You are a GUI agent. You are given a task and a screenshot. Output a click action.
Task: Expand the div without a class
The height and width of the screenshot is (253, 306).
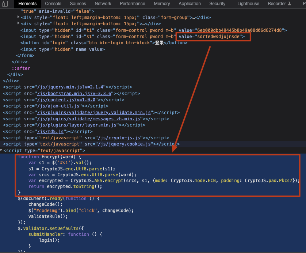click(18, 23)
